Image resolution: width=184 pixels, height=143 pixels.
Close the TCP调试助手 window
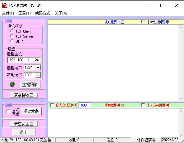[177, 5]
